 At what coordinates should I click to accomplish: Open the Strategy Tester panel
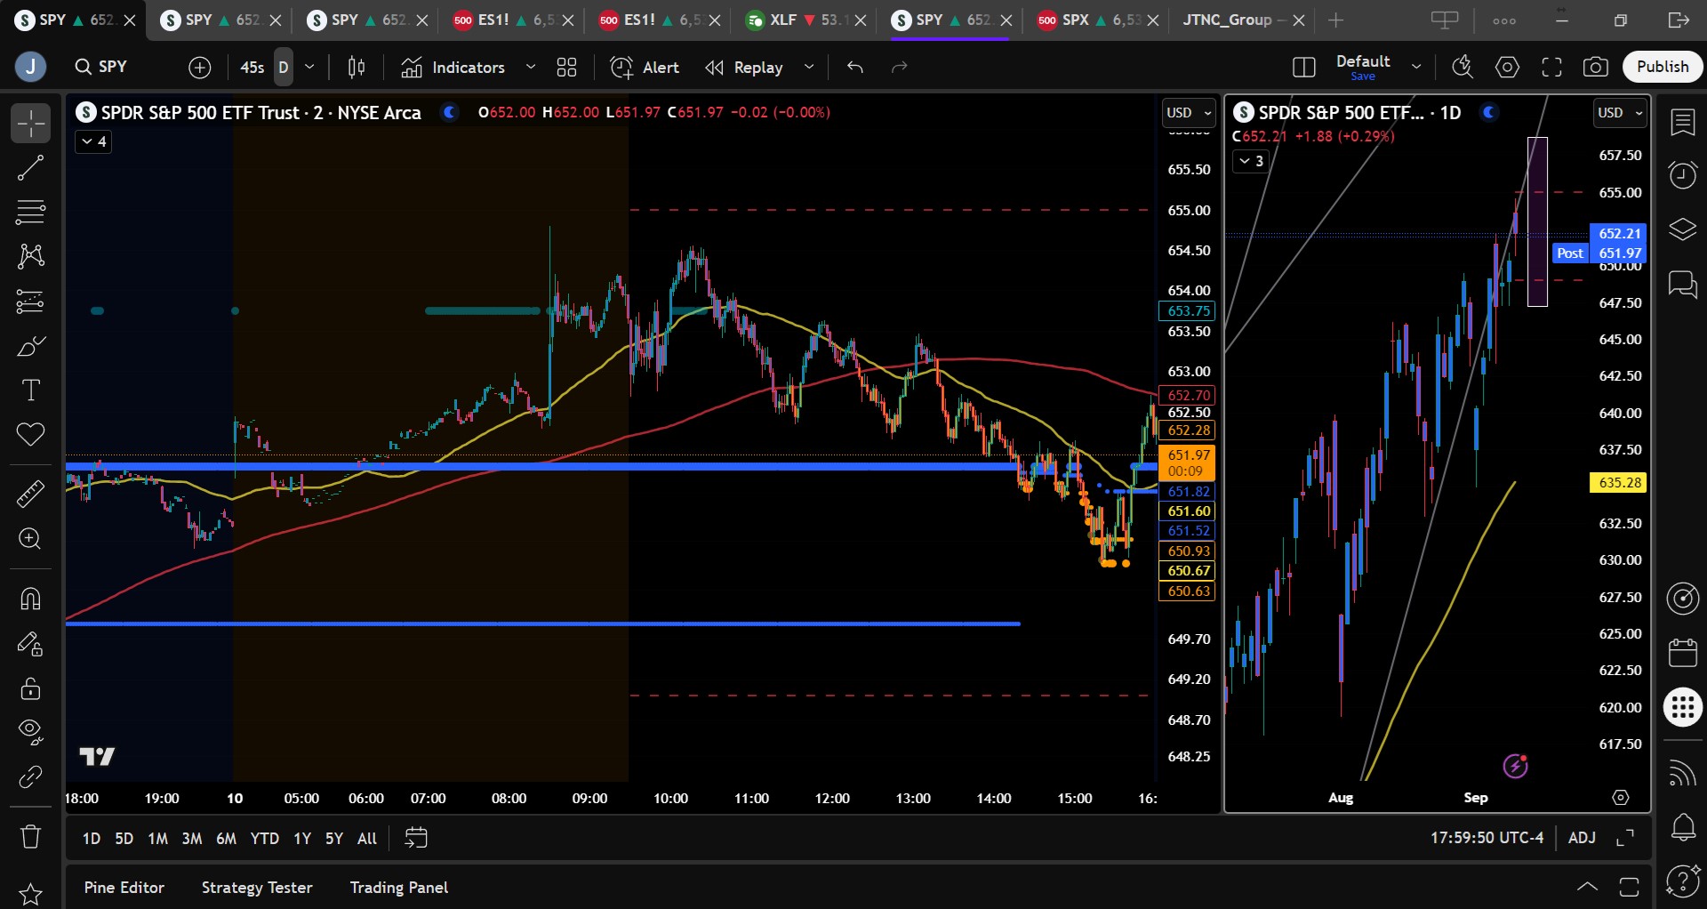pos(257,888)
